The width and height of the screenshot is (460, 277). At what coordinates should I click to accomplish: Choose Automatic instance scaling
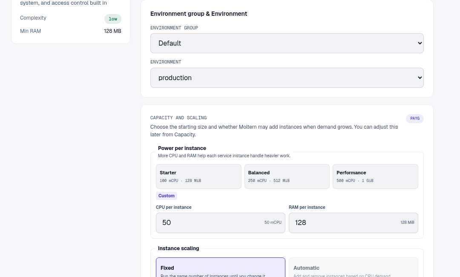click(x=353, y=267)
